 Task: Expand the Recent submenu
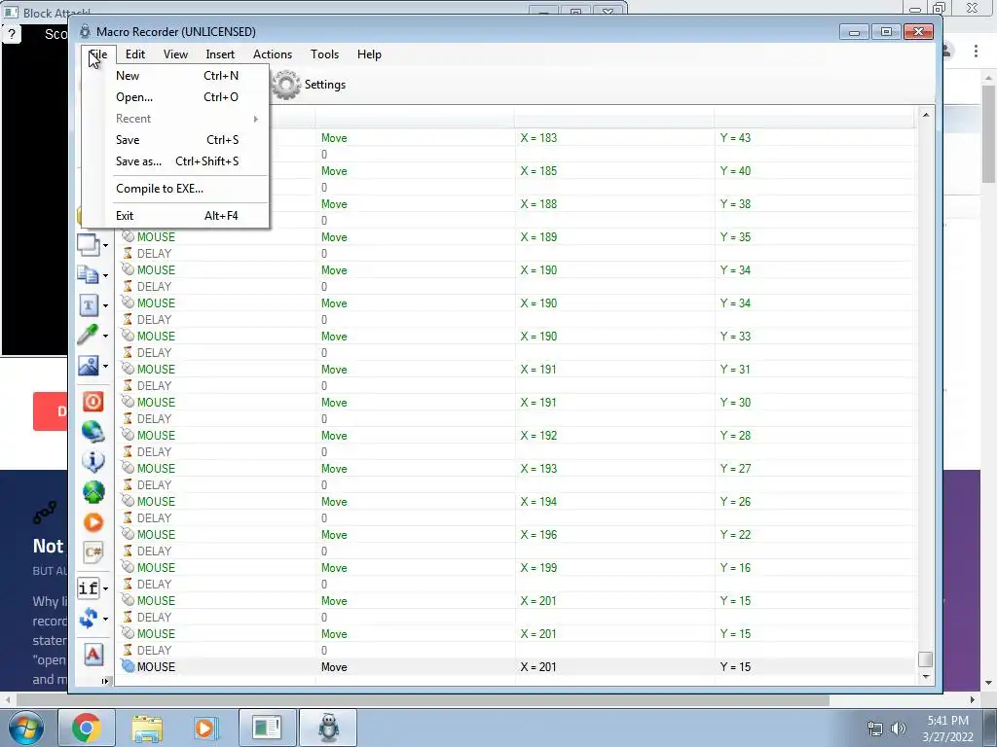coord(177,119)
